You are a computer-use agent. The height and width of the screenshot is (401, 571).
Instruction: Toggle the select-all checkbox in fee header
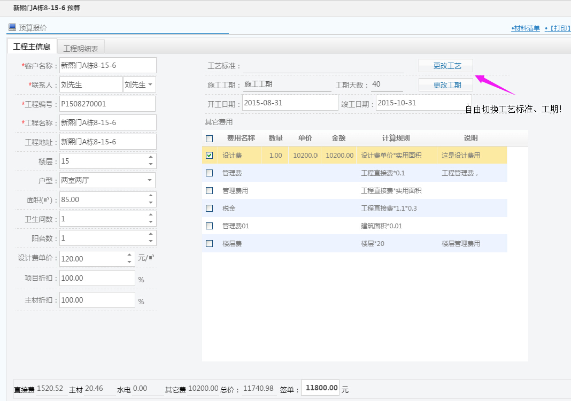coord(210,138)
